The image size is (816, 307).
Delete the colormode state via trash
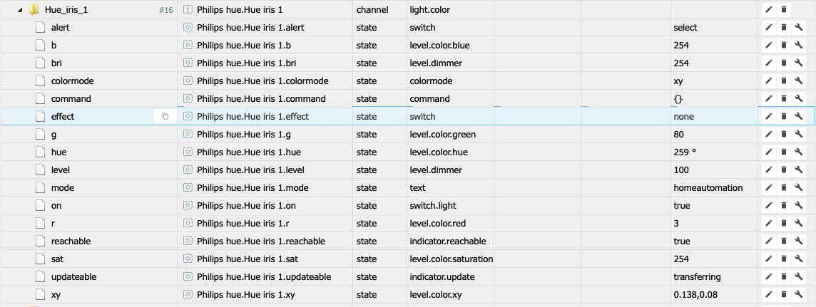tap(784, 81)
